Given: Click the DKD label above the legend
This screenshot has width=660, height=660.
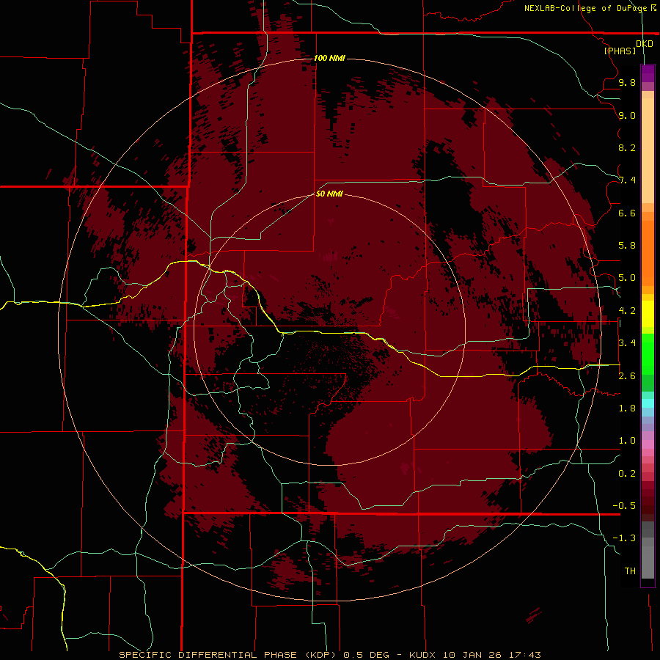Looking at the screenshot, I should pyautogui.click(x=645, y=44).
